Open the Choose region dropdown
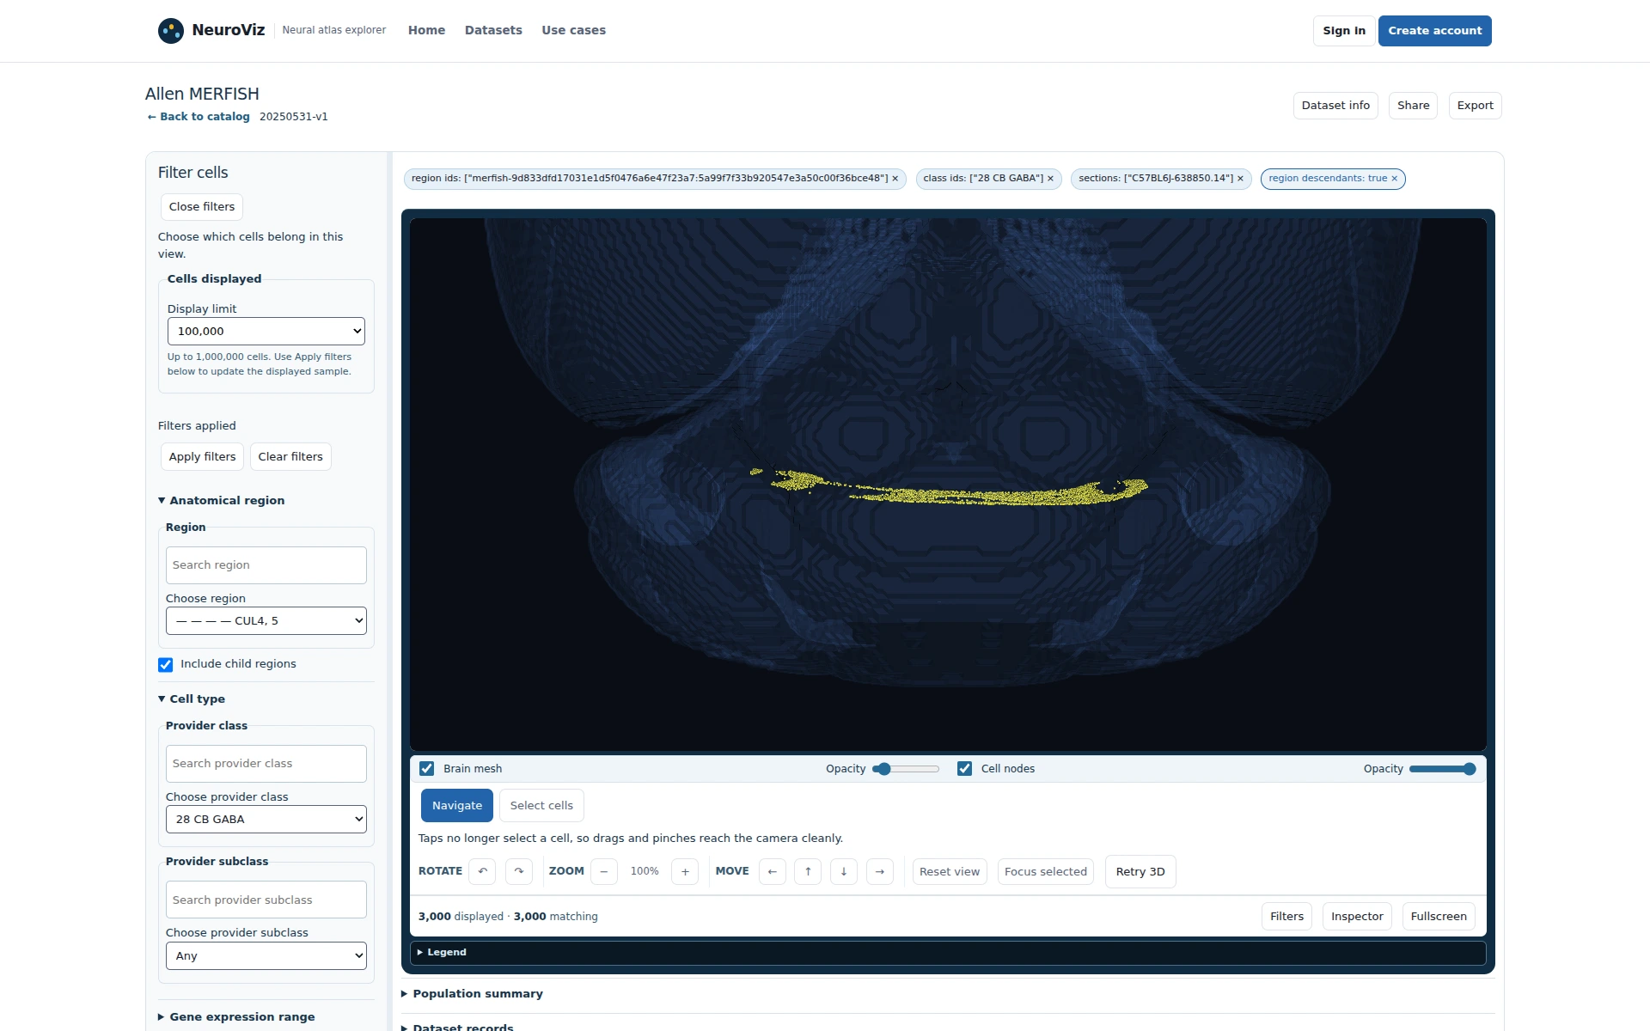 (266, 621)
